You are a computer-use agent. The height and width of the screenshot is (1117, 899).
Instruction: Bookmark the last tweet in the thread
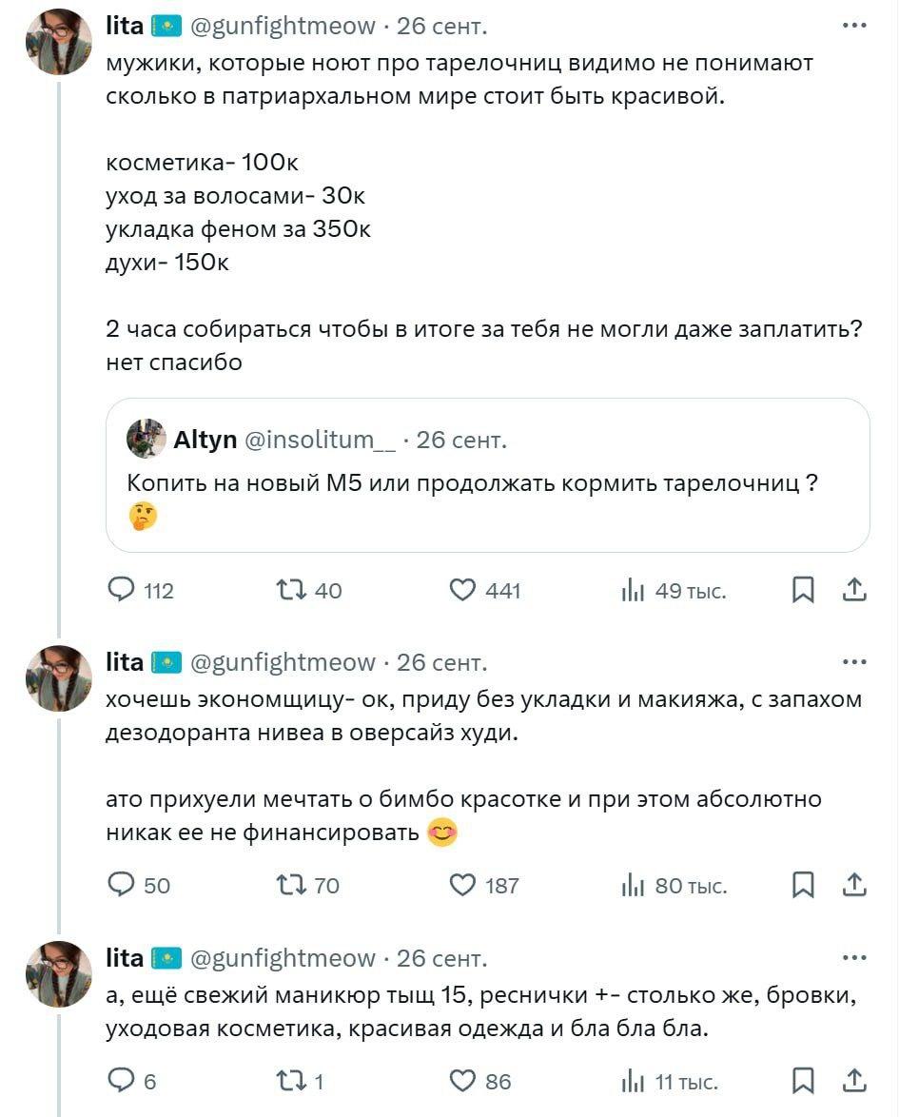coord(803,1081)
